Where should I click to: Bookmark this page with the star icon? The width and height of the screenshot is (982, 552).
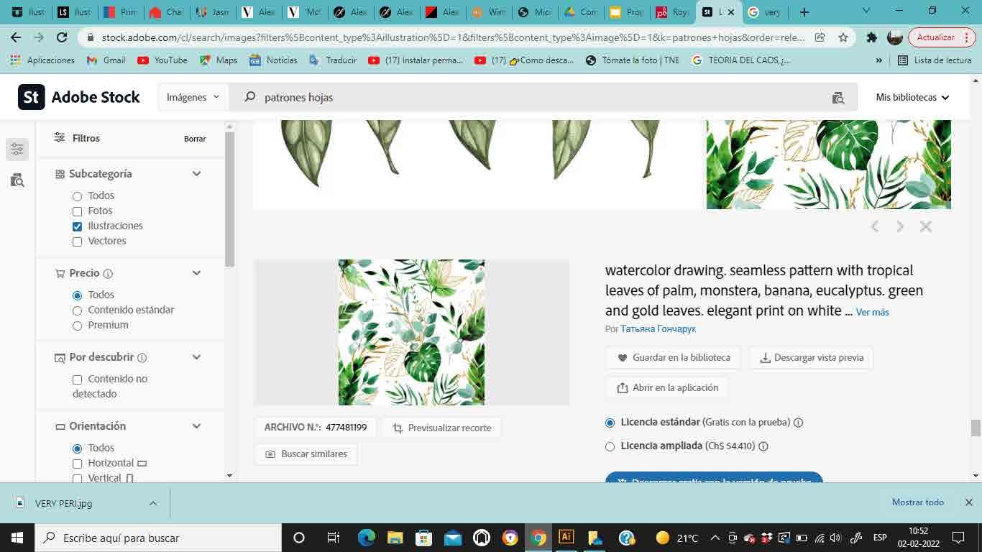(843, 37)
